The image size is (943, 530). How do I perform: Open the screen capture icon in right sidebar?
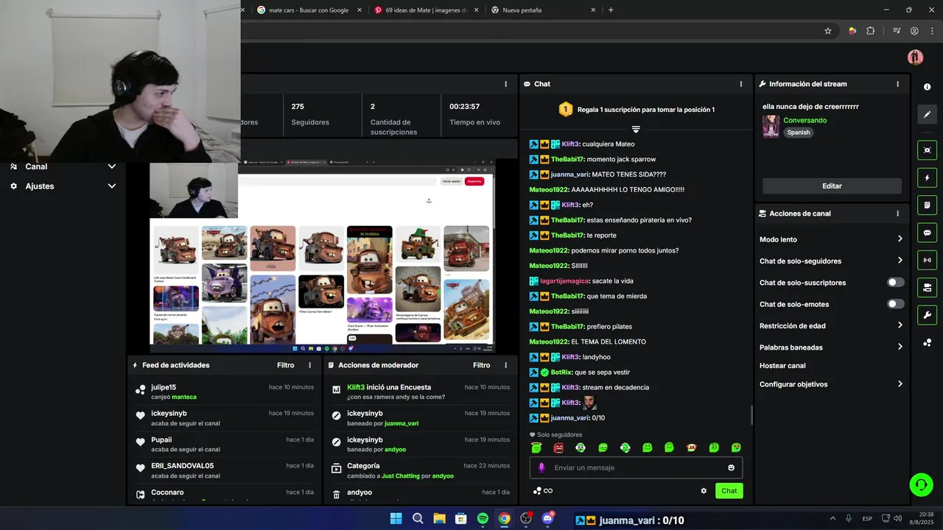[x=927, y=150]
